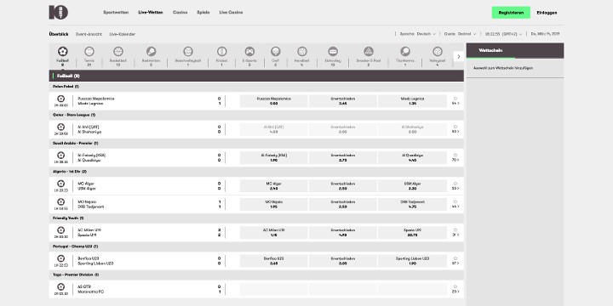Click football icon beside AS OTR match

point(60,287)
